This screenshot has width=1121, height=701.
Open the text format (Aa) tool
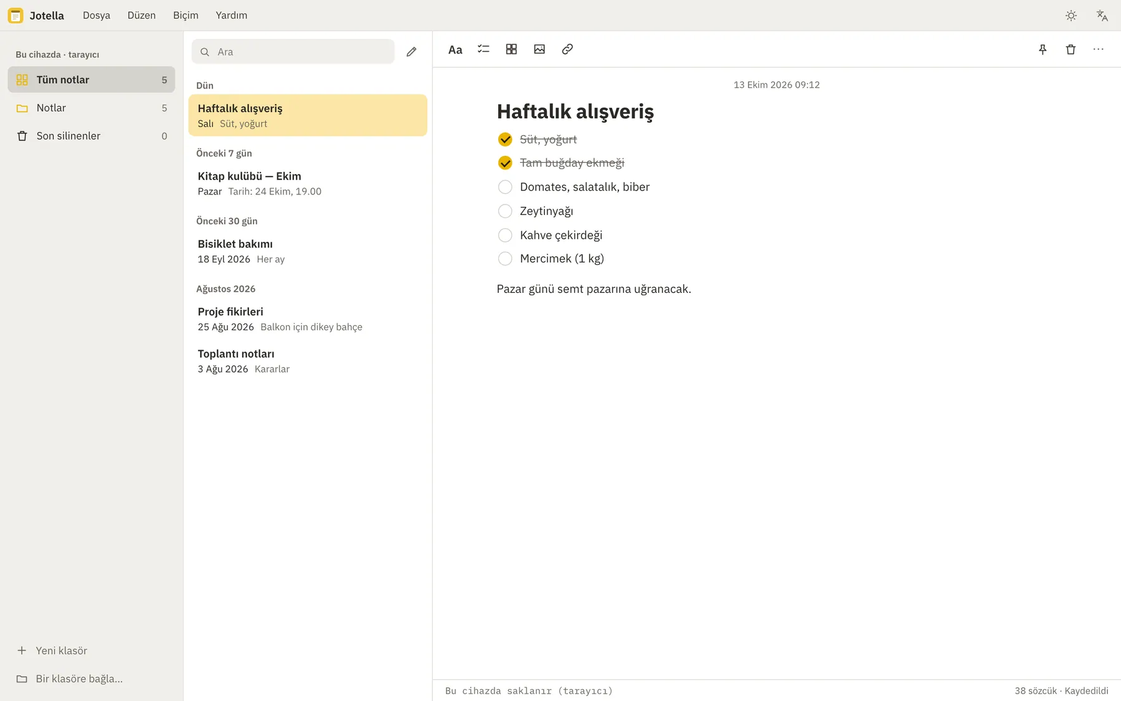click(455, 49)
